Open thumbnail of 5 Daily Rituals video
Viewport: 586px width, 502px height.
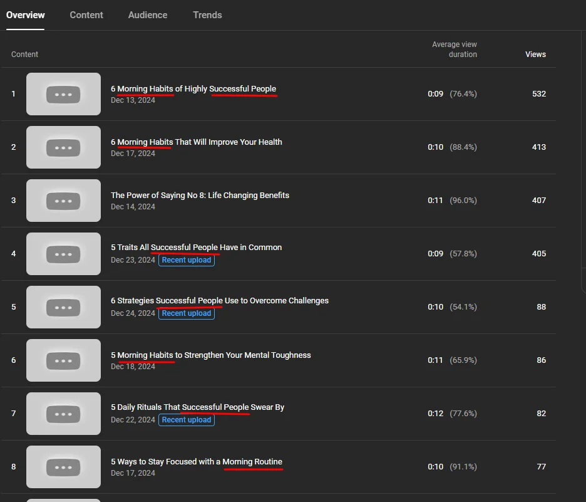coord(63,414)
